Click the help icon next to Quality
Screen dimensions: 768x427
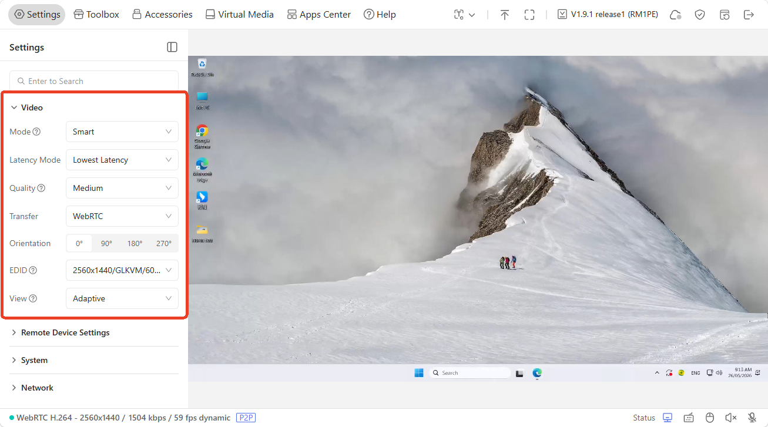41,188
